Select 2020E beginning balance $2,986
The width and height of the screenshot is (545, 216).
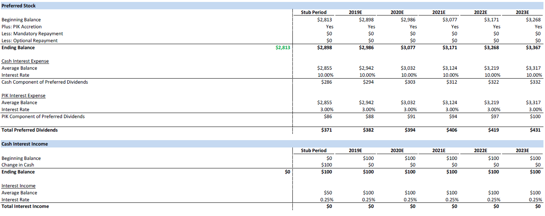(x=408, y=20)
